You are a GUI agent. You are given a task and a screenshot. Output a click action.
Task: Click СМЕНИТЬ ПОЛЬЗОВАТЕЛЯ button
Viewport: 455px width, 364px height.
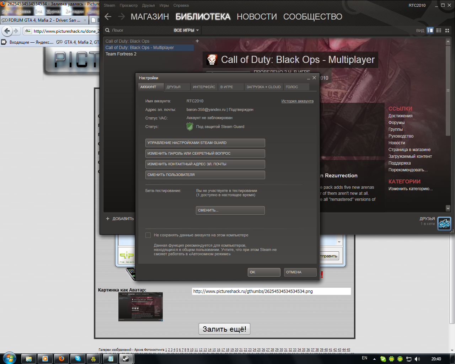pyautogui.click(x=205, y=175)
